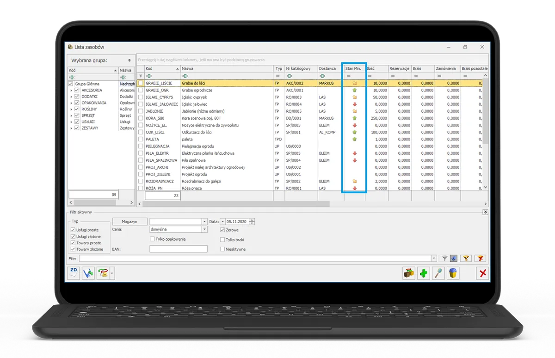Open the Cena domyślna dropdown
Image resolution: width=555 pixels, height=358 pixels.
coord(204,229)
